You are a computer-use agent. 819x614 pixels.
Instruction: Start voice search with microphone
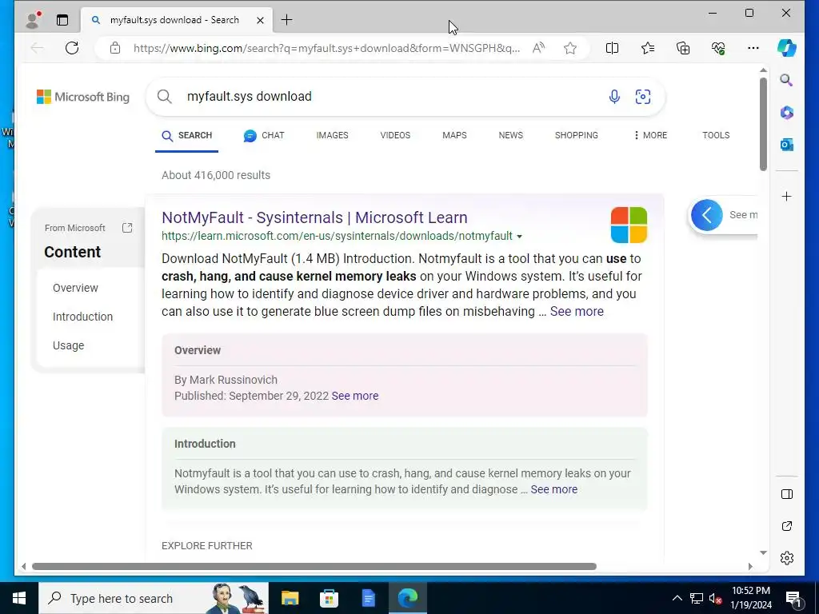coord(614,97)
